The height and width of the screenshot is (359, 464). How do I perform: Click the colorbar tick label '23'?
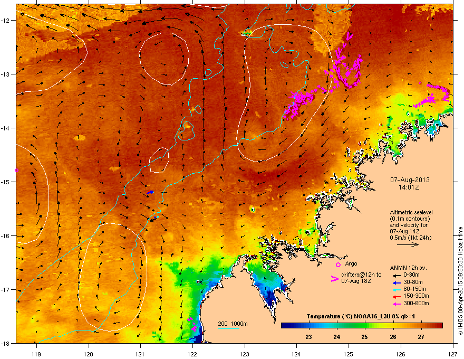pyautogui.click(x=308, y=337)
